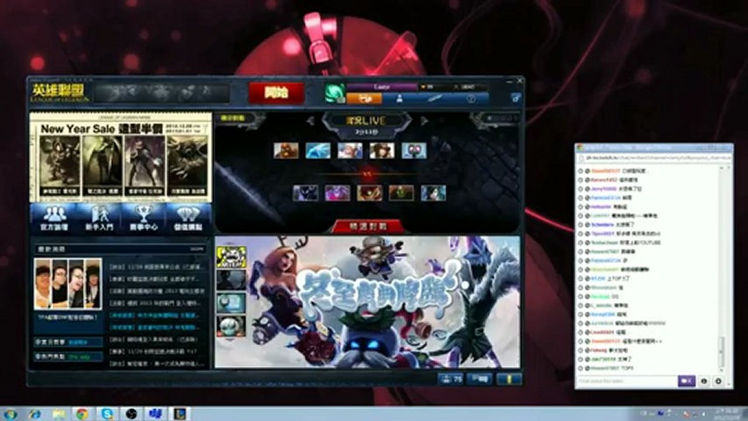Select first champion portrait of bottom team
Viewport: 748px width, 421px height.
tap(305, 193)
